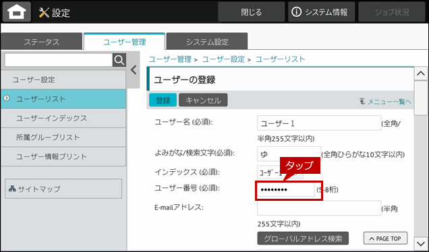Collapse the left sidebar with chevron

pos(134,70)
